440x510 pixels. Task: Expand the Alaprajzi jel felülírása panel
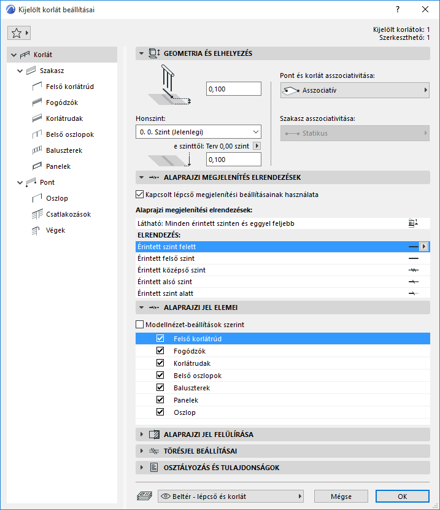pos(142,435)
